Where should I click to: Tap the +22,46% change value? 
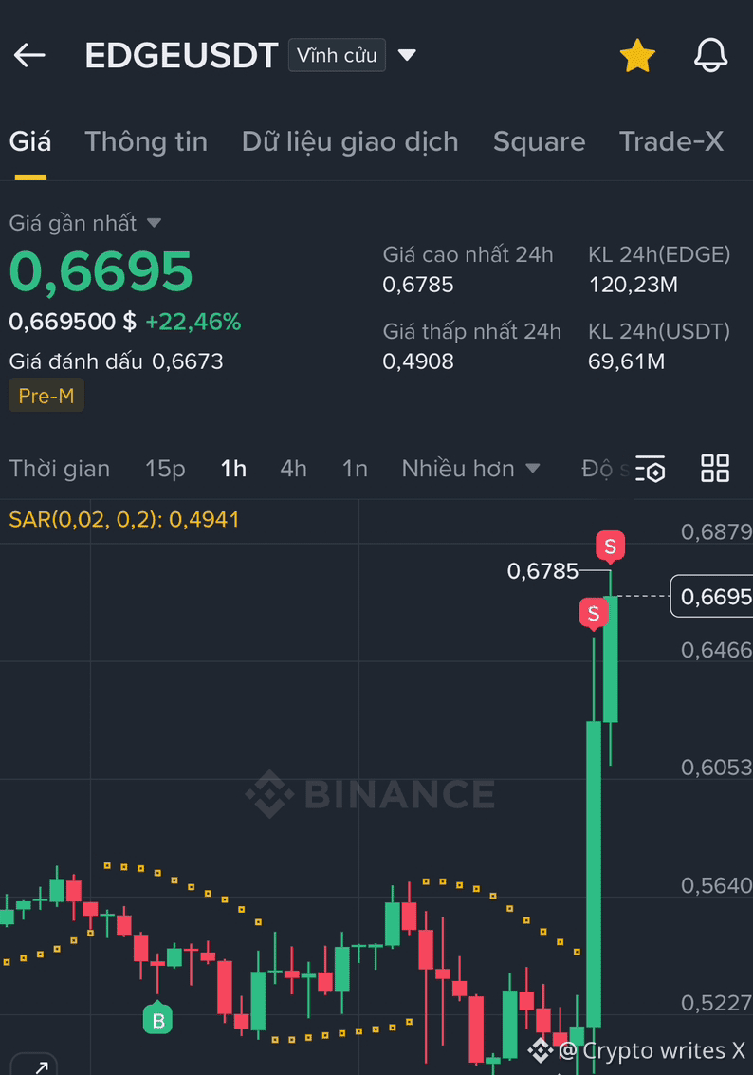(x=193, y=322)
